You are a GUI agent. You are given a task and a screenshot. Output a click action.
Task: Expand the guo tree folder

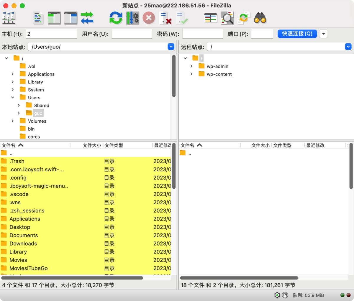point(19,113)
